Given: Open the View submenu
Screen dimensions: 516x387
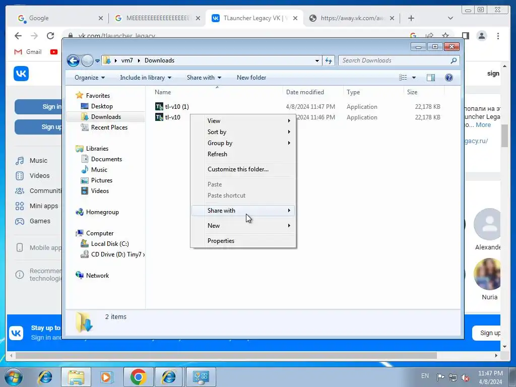Looking at the screenshot, I should click(x=243, y=121).
